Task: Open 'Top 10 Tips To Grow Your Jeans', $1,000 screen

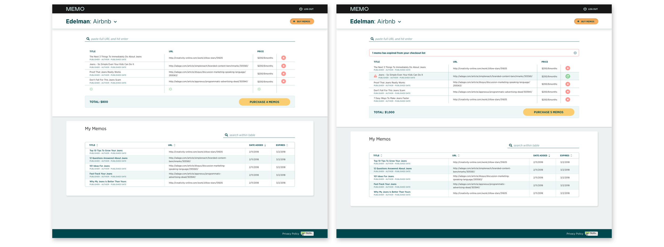Action: click(x=390, y=161)
